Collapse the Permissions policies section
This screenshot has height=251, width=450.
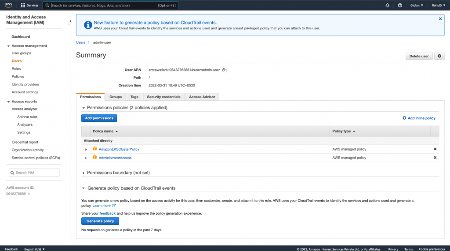(83, 108)
